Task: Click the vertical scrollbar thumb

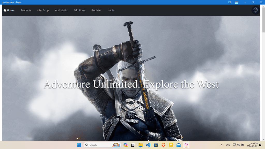Action: pyautogui.click(x=263, y=19)
